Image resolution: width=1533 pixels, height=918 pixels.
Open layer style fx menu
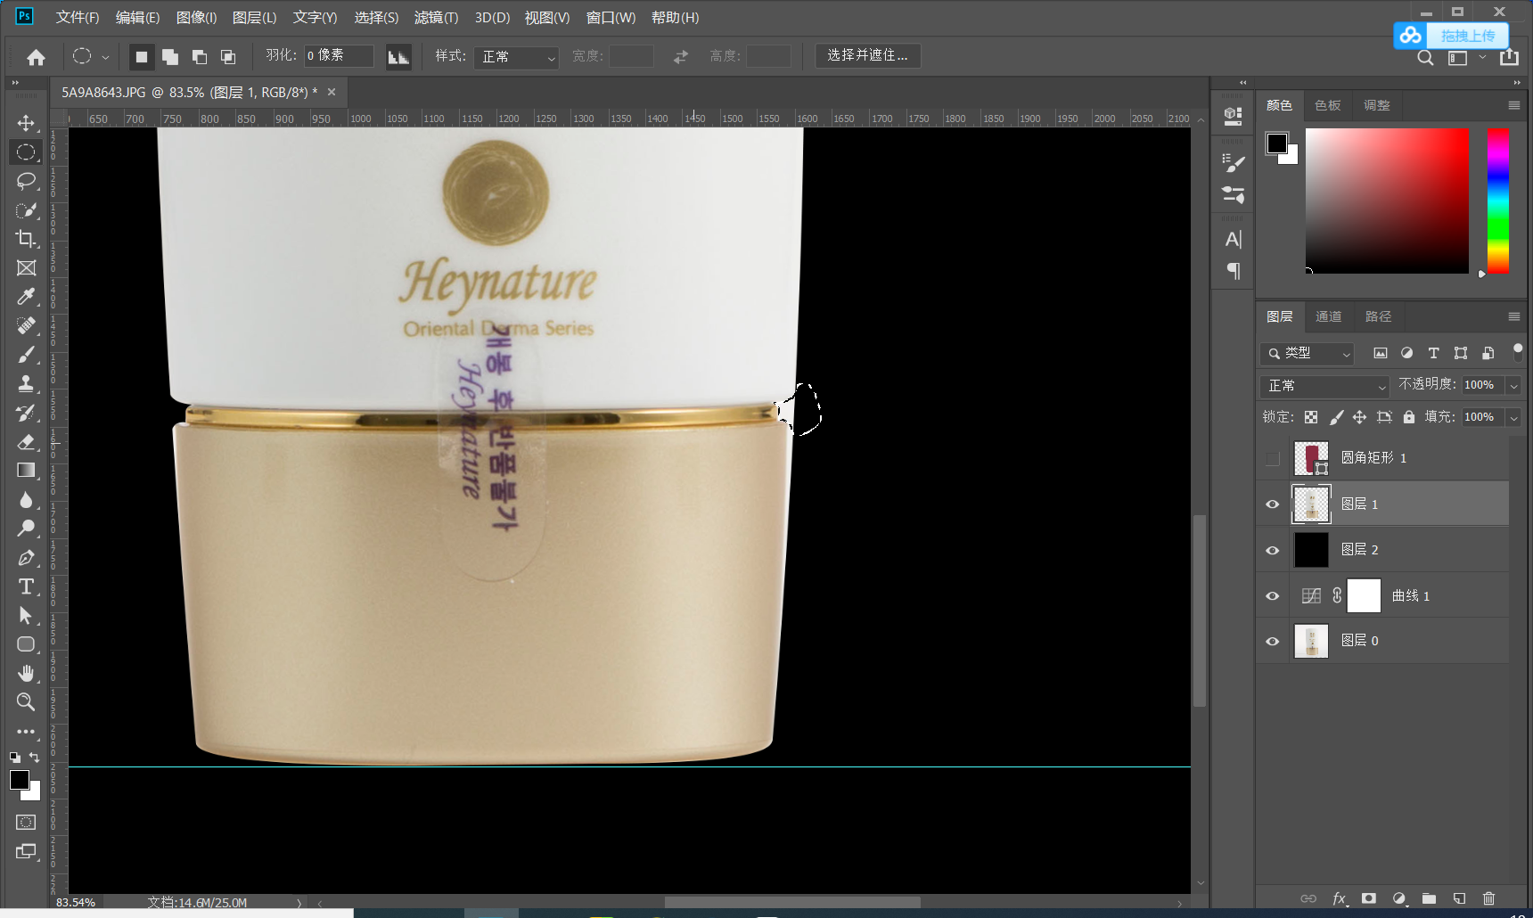[x=1339, y=898]
